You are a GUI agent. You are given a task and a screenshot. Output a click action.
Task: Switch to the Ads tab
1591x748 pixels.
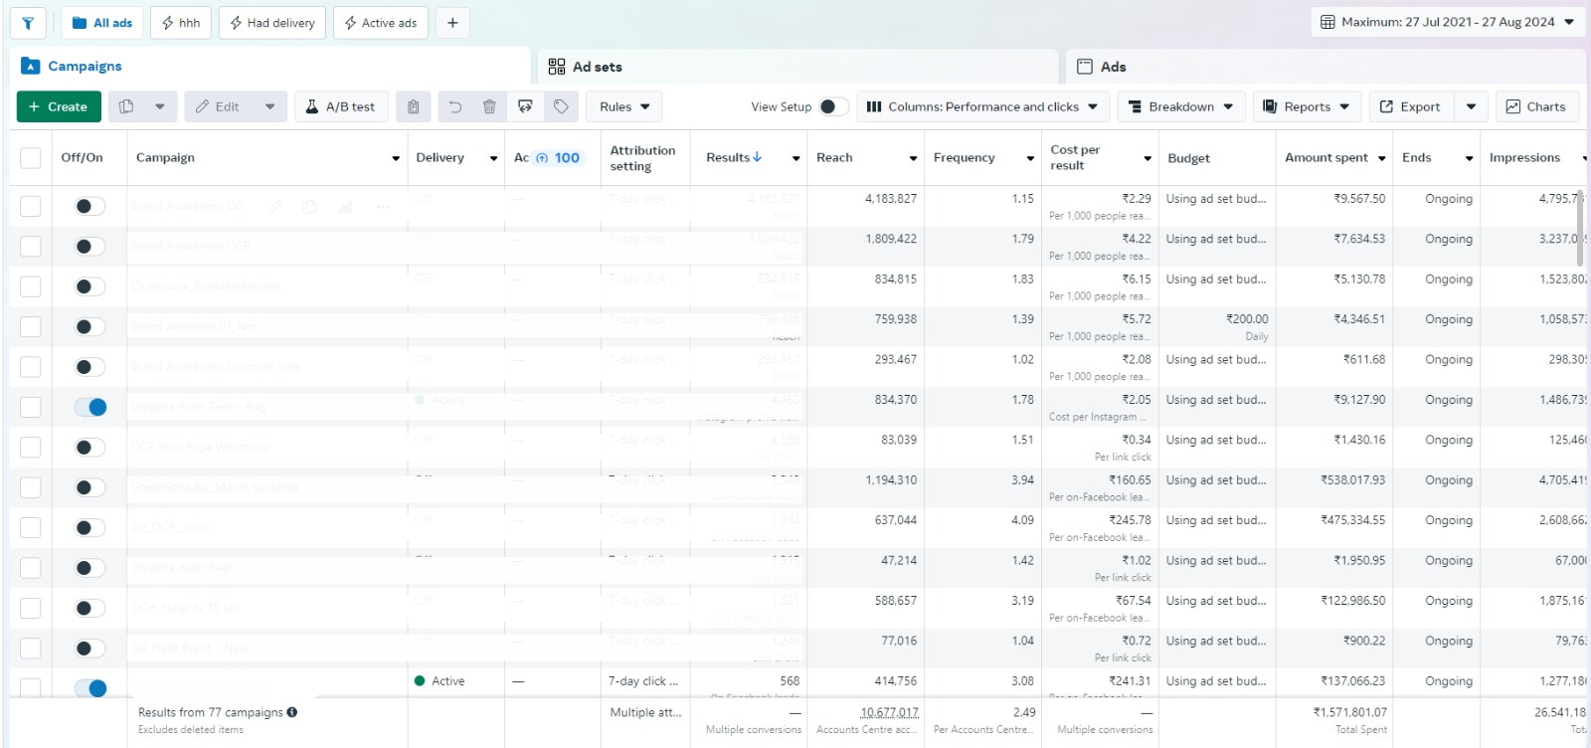coord(1113,67)
